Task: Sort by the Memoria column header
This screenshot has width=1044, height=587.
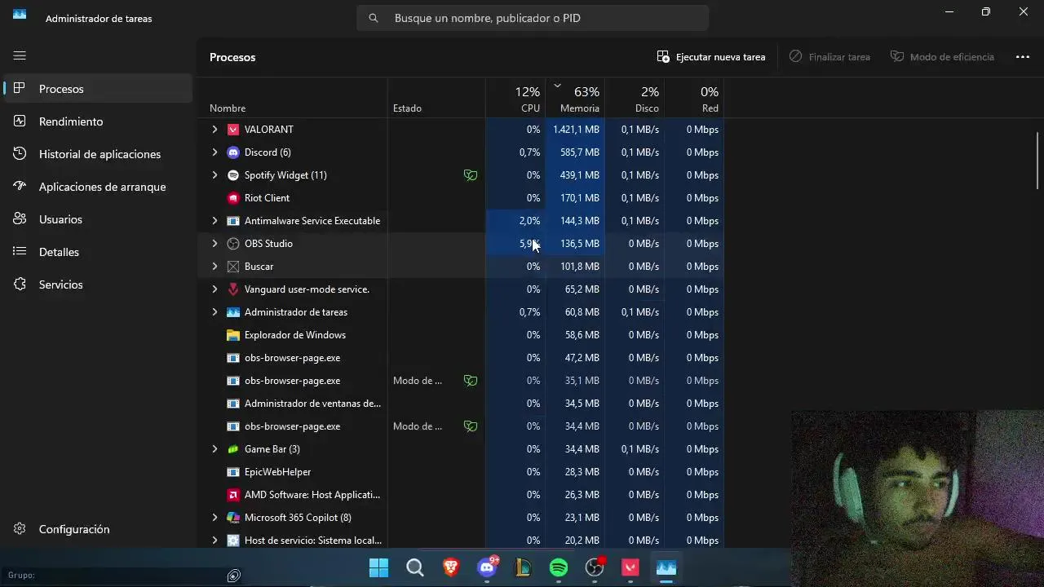Action: click(x=574, y=99)
